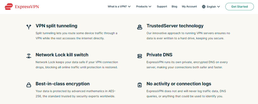Open the My Account link
Viewport: 258px width, 104px height.
coord(189,7)
